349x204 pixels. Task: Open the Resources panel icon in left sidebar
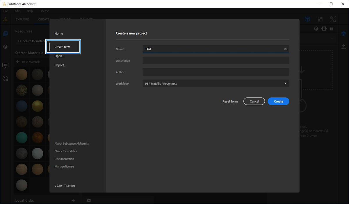pos(5,34)
